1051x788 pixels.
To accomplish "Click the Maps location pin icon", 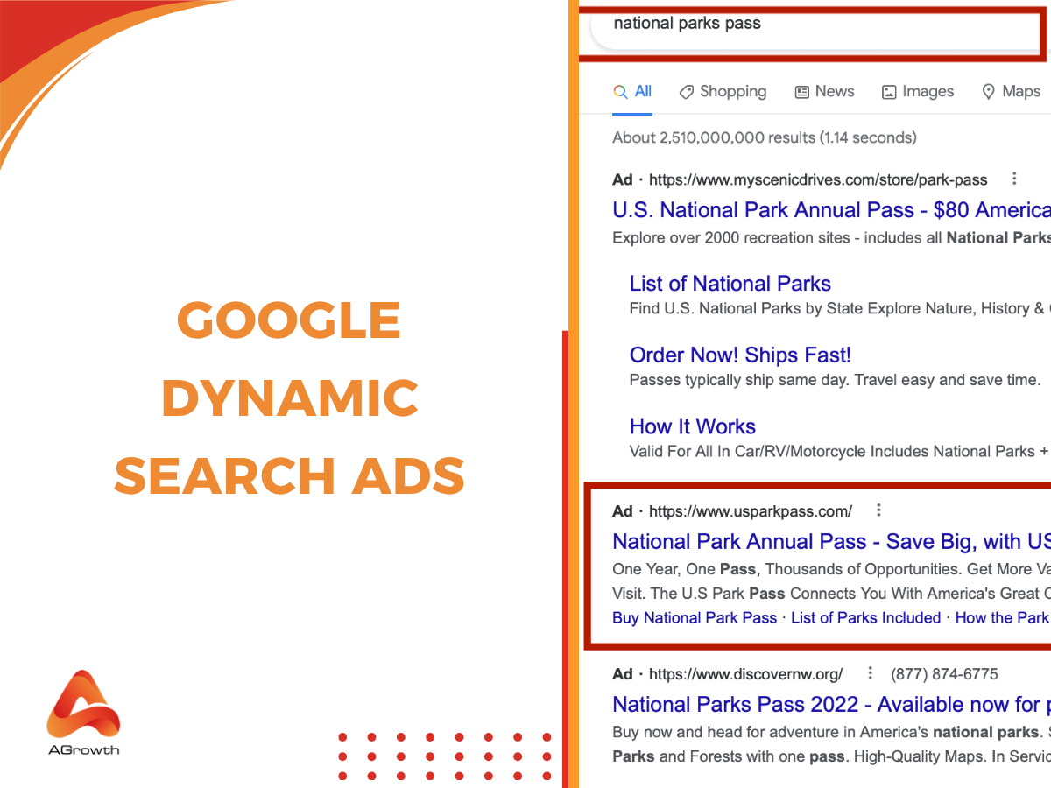I will pos(989,92).
